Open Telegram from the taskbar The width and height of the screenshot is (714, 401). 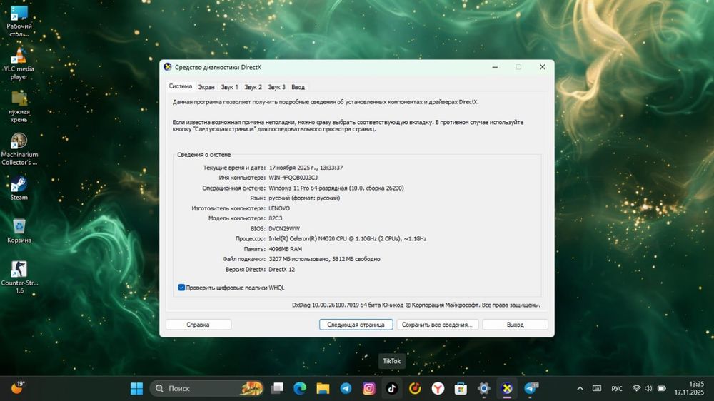point(346,388)
